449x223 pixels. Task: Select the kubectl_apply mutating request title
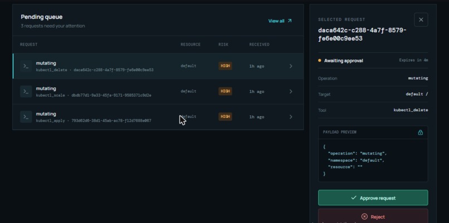pos(46,114)
